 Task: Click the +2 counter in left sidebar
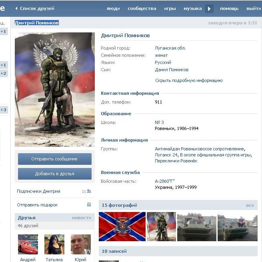pyautogui.click(x=3, y=73)
